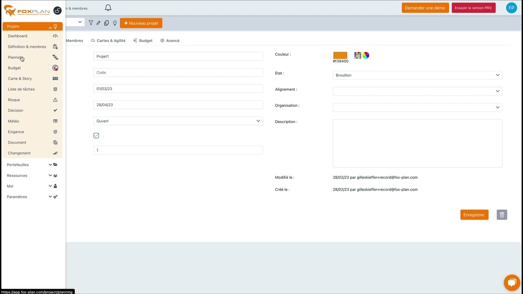Screen dimensions: 523x294
Task: Open Changement in the sidebar
Action: [33, 153]
